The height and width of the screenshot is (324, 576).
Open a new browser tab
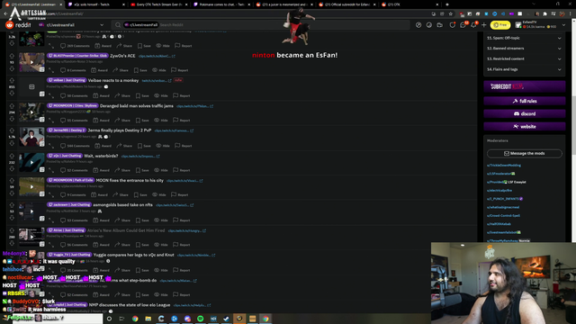447,4
